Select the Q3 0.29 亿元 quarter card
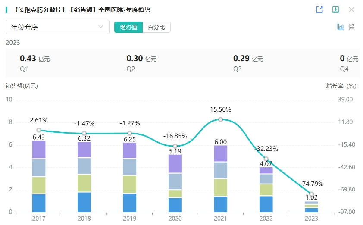This screenshot has width=363, height=225. pyautogui.click(x=248, y=63)
